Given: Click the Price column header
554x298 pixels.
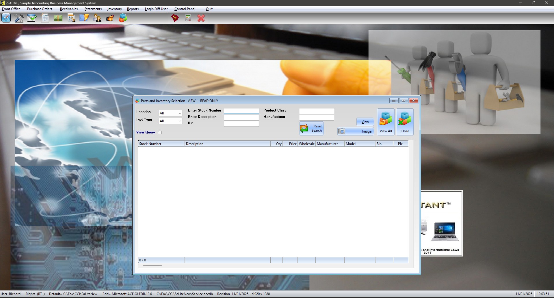Looking at the screenshot, I should (290, 144).
